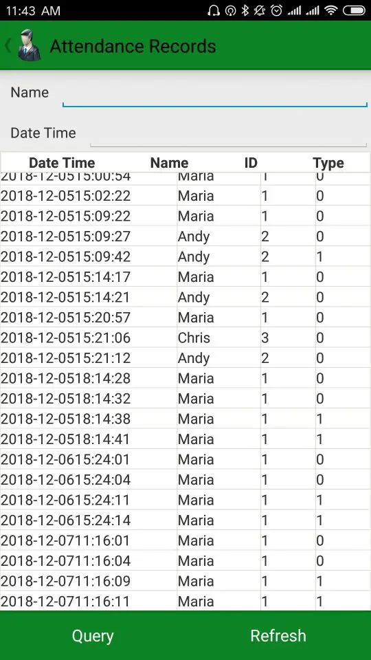Select Maria record at 2018-12-0711:16:11
The height and width of the screenshot is (660, 371).
[185, 601]
